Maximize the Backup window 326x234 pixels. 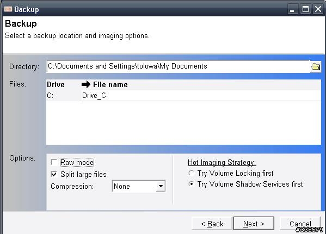pos(305,9)
